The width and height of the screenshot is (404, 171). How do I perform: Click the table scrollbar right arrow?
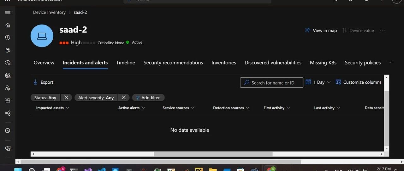point(382,154)
